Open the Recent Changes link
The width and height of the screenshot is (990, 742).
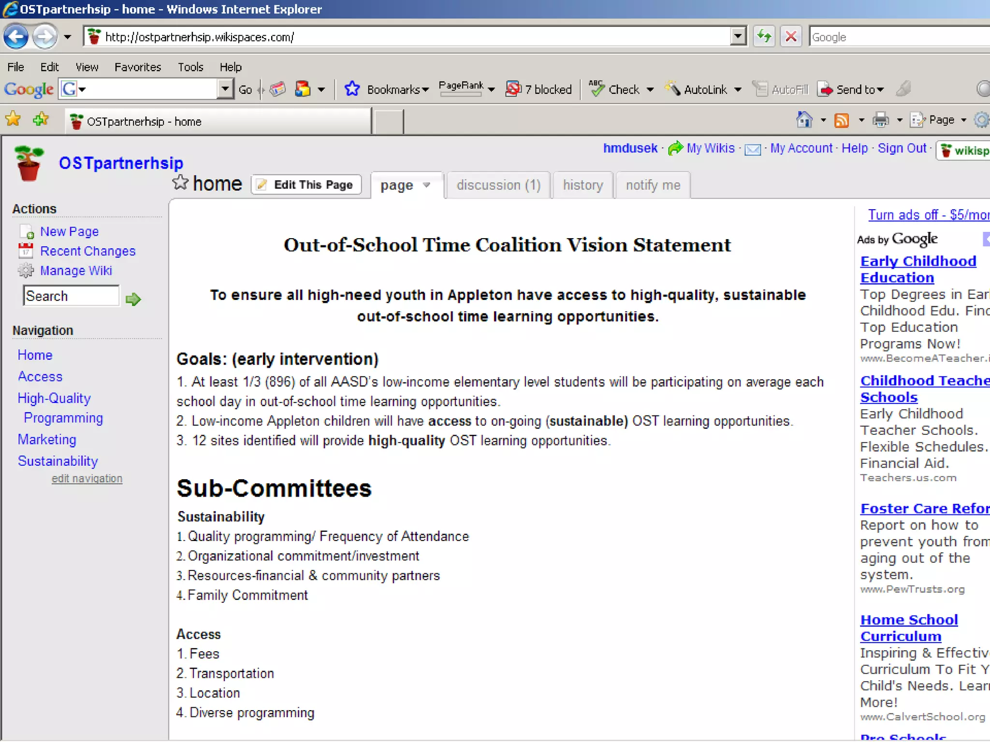[x=87, y=251]
